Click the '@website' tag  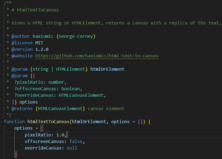(22, 56)
